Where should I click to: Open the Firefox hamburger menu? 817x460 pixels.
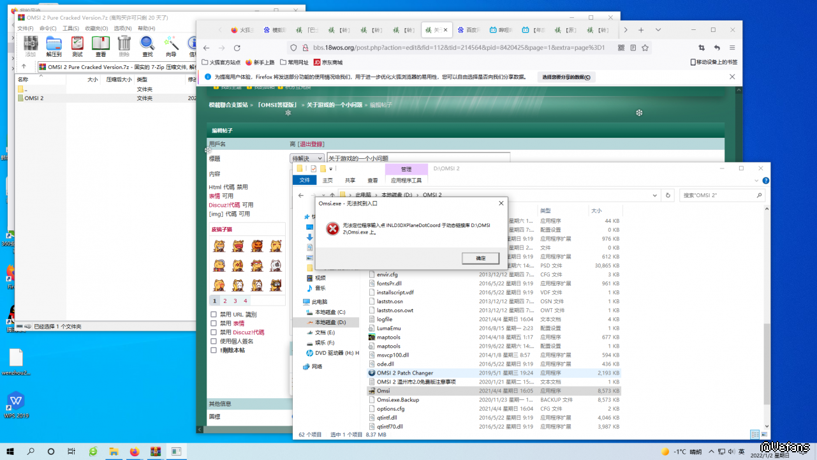(x=732, y=48)
